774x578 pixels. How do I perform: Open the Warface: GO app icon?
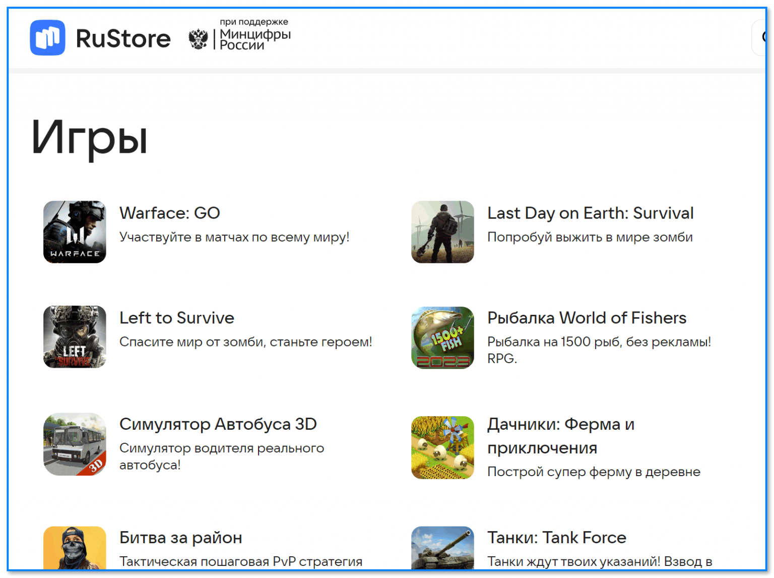click(x=75, y=232)
